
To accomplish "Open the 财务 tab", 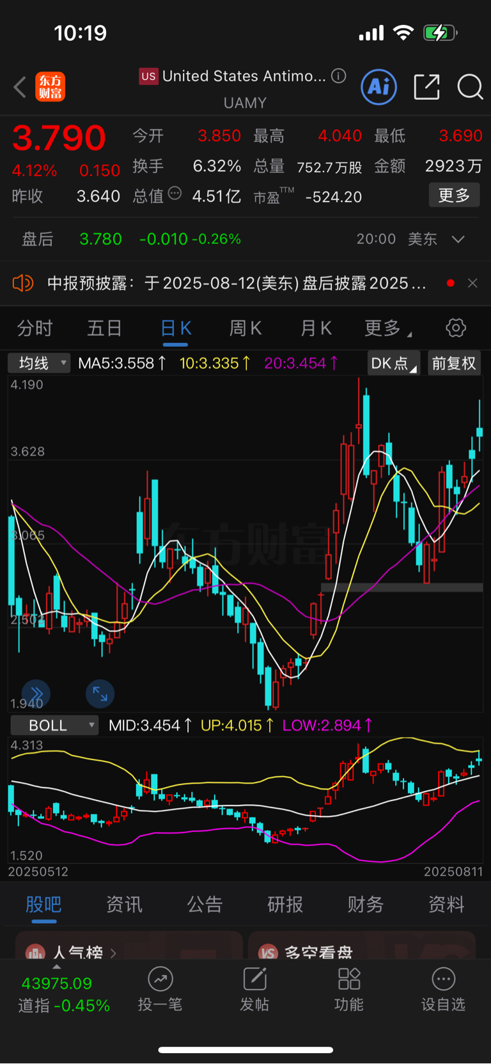I will pyautogui.click(x=366, y=904).
